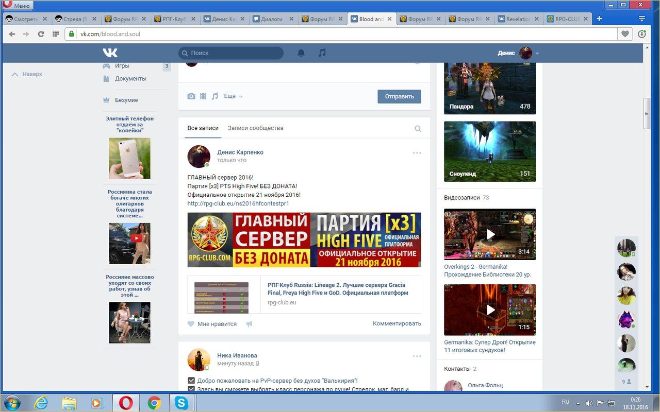
Task: Click the VK logo home icon
Action: pos(110,53)
